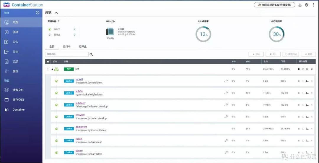
Task: Click the 重新启动 restart button
Action: [291, 54]
